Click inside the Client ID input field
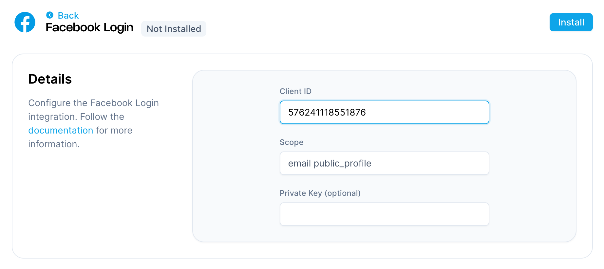The height and width of the screenshot is (269, 604). point(384,112)
